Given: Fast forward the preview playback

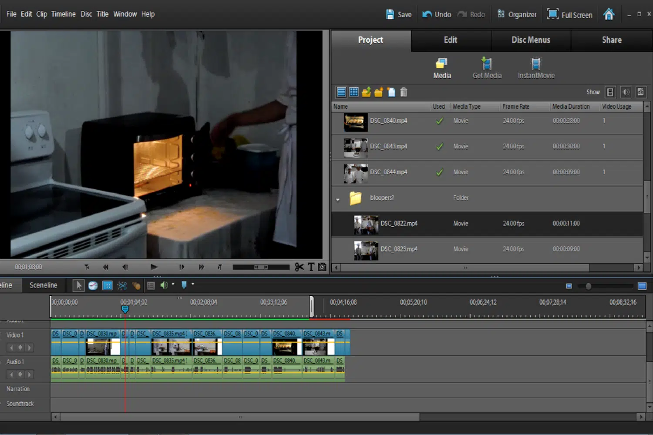Looking at the screenshot, I should click(201, 267).
